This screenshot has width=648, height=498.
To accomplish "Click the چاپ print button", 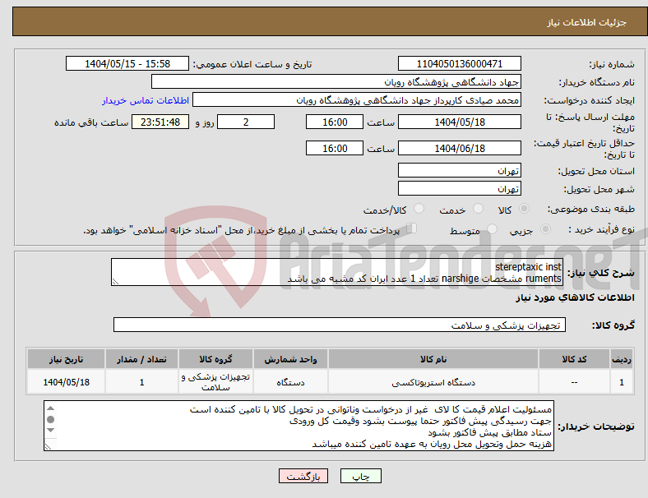I will tap(361, 476).
